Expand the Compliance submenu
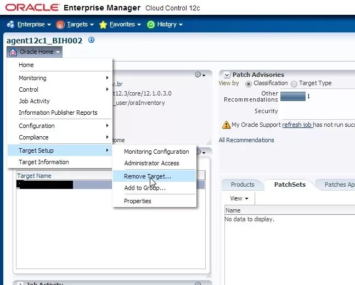This screenshot has height=285, width=355. pyautogui.click(x=60, y=137)
